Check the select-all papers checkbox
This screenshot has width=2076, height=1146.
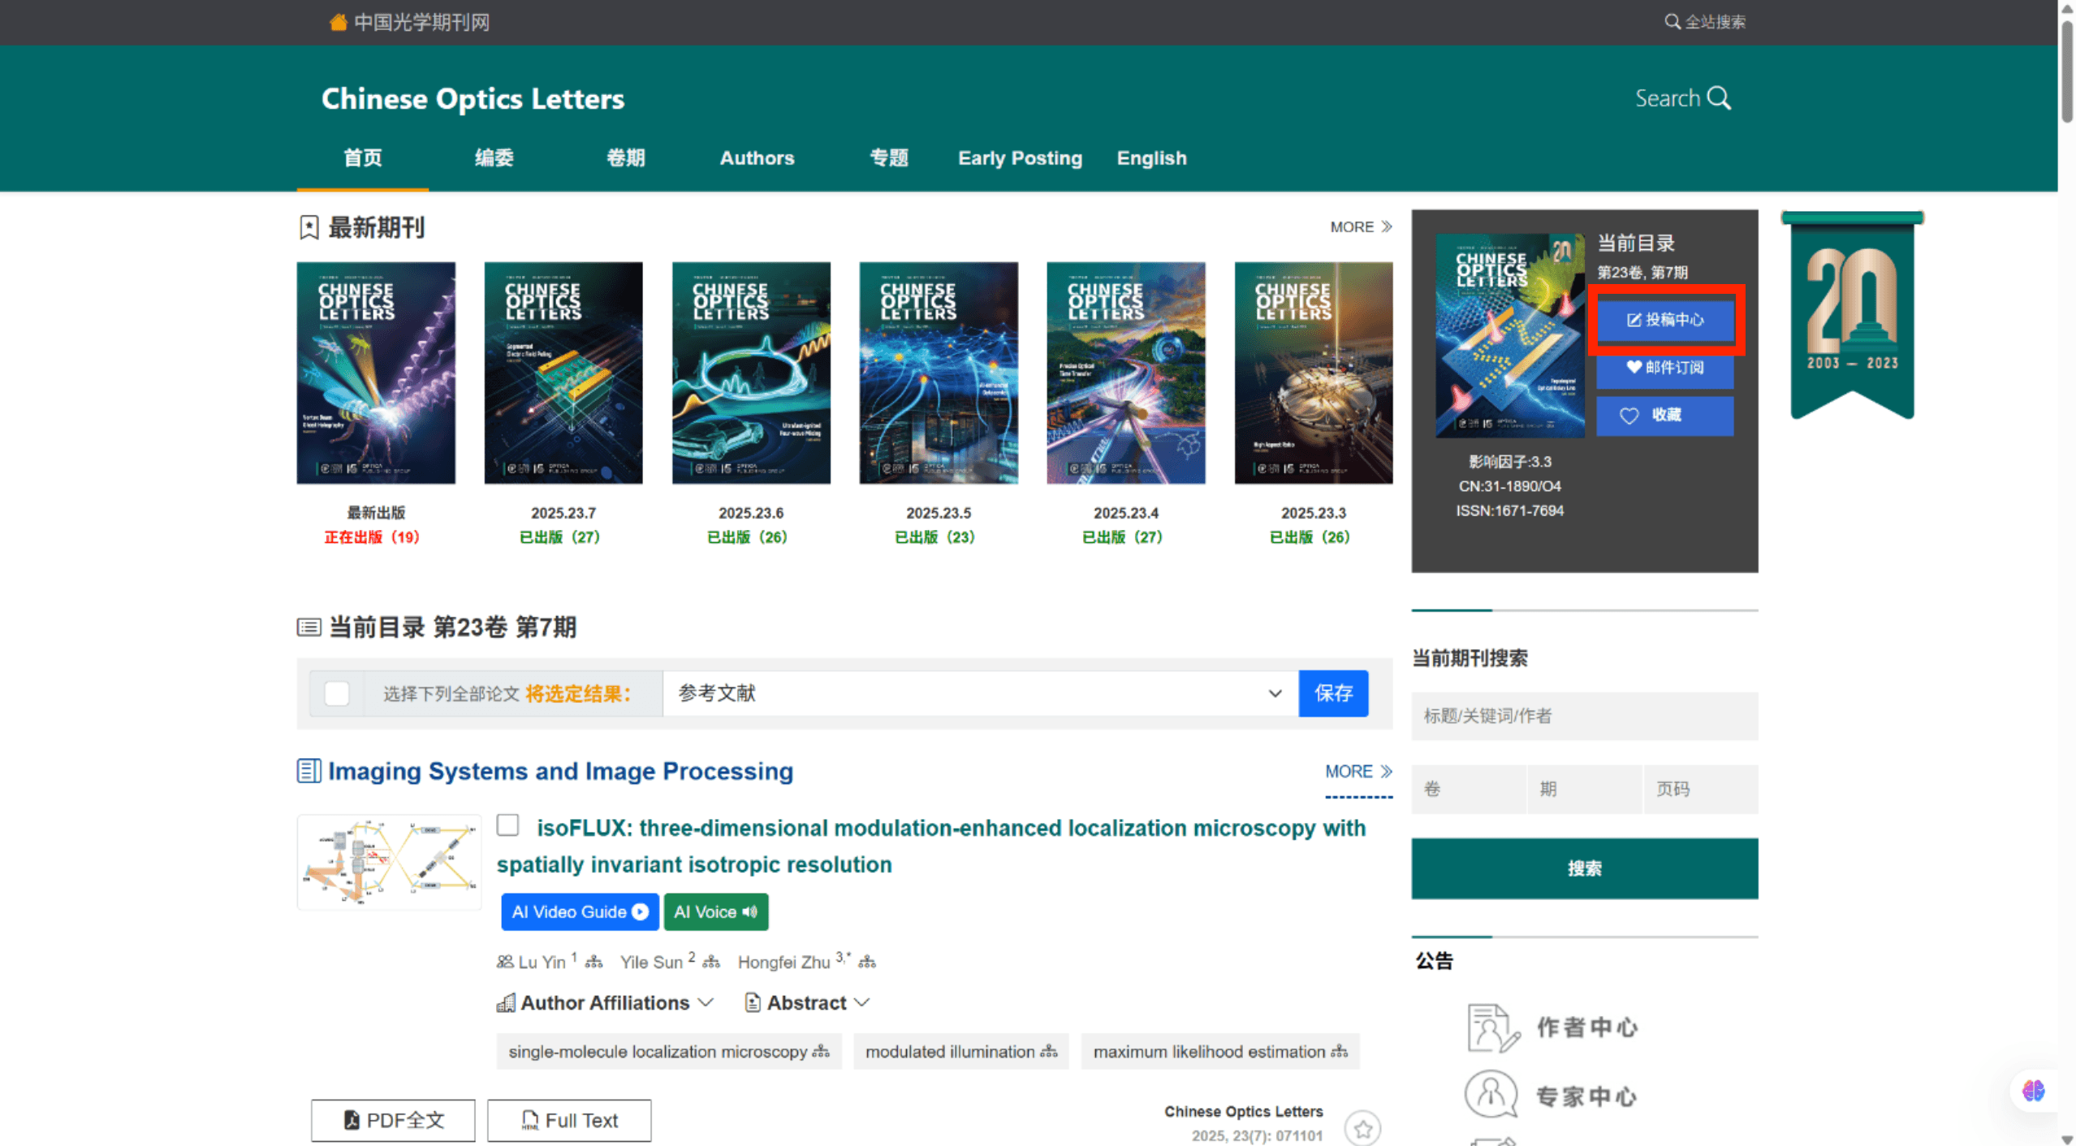(336, 693)
